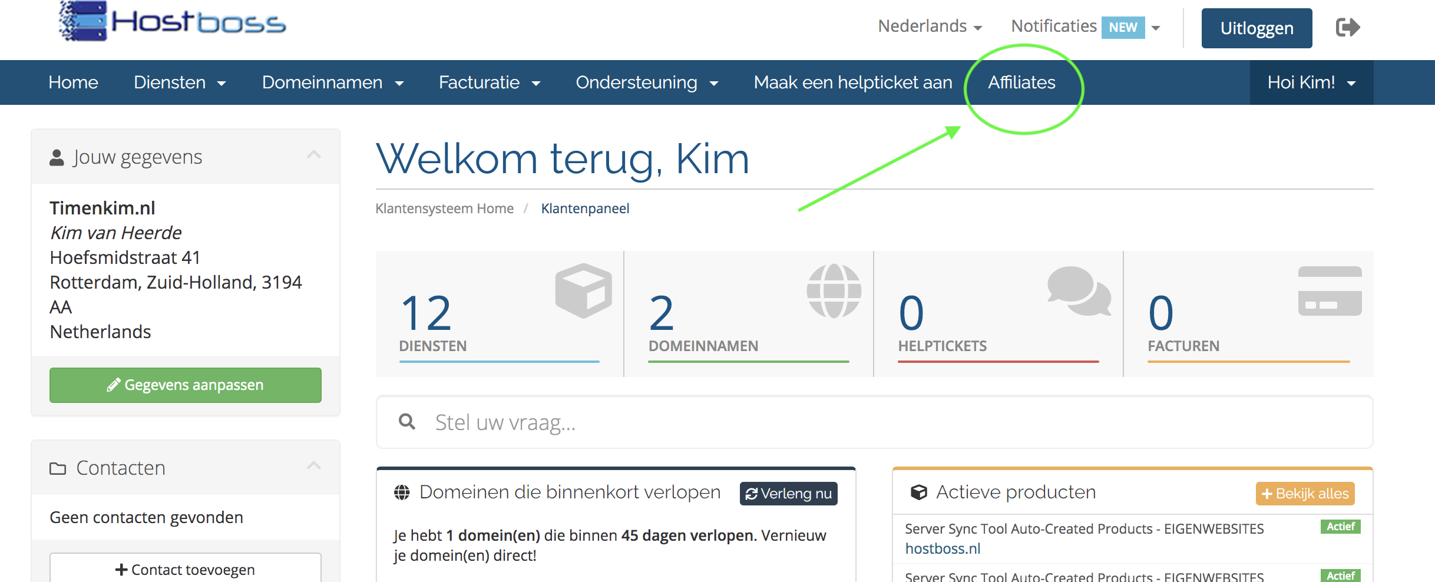Click the search magnifier icon
Screen dimensions: 1435x582
[x=407, y=422]
